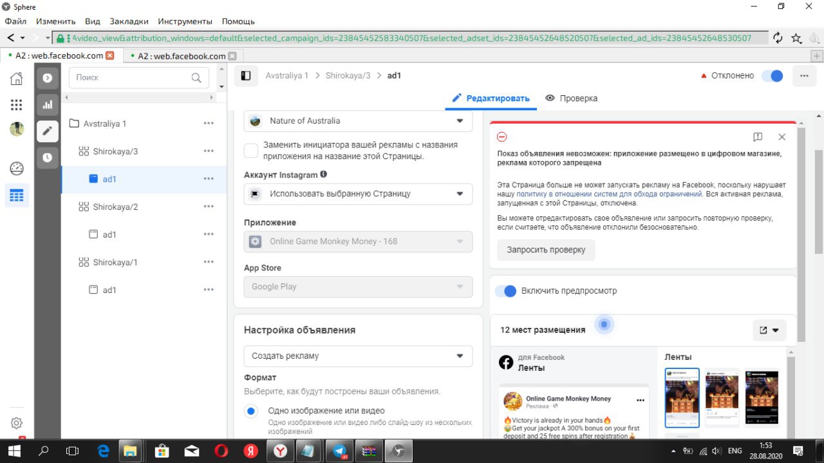Open the Помощь menu

238,21
